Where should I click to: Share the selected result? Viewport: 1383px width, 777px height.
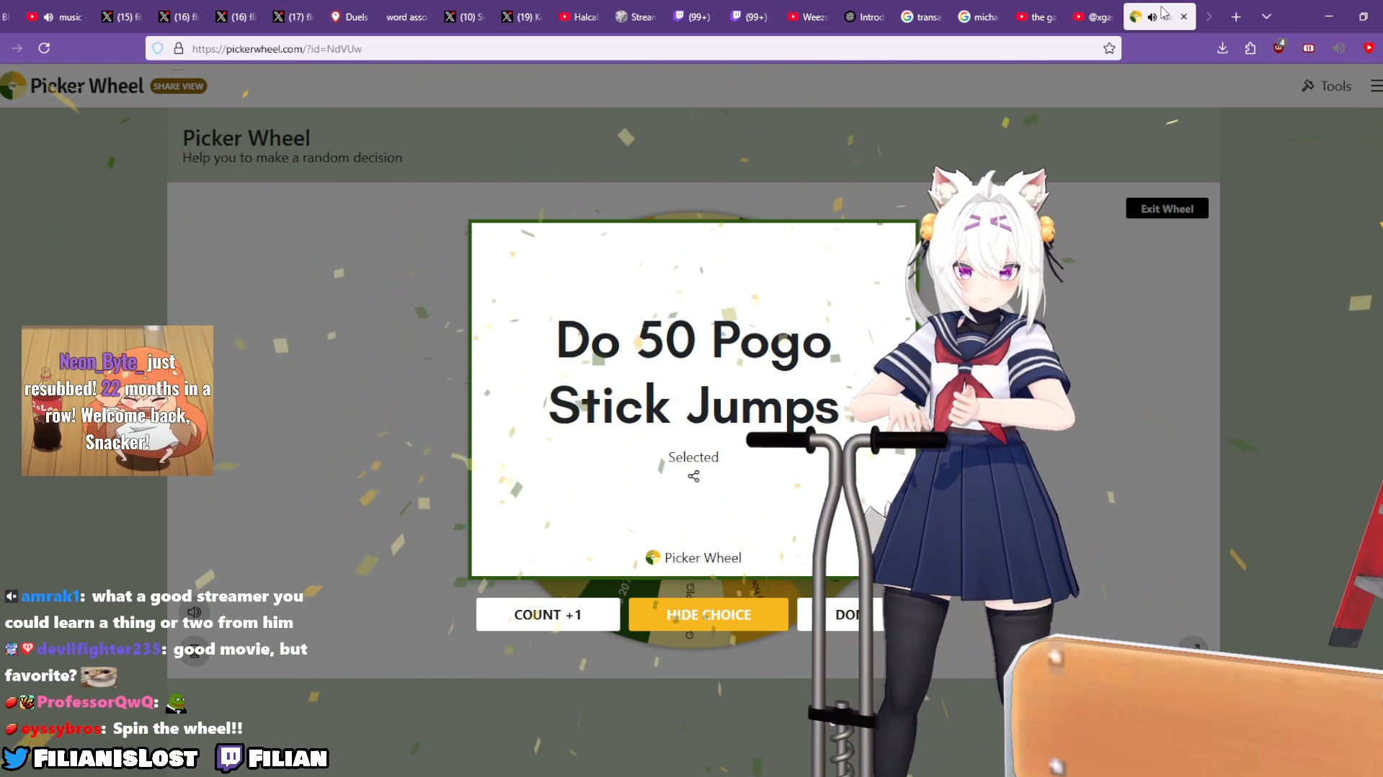(693, 477)
